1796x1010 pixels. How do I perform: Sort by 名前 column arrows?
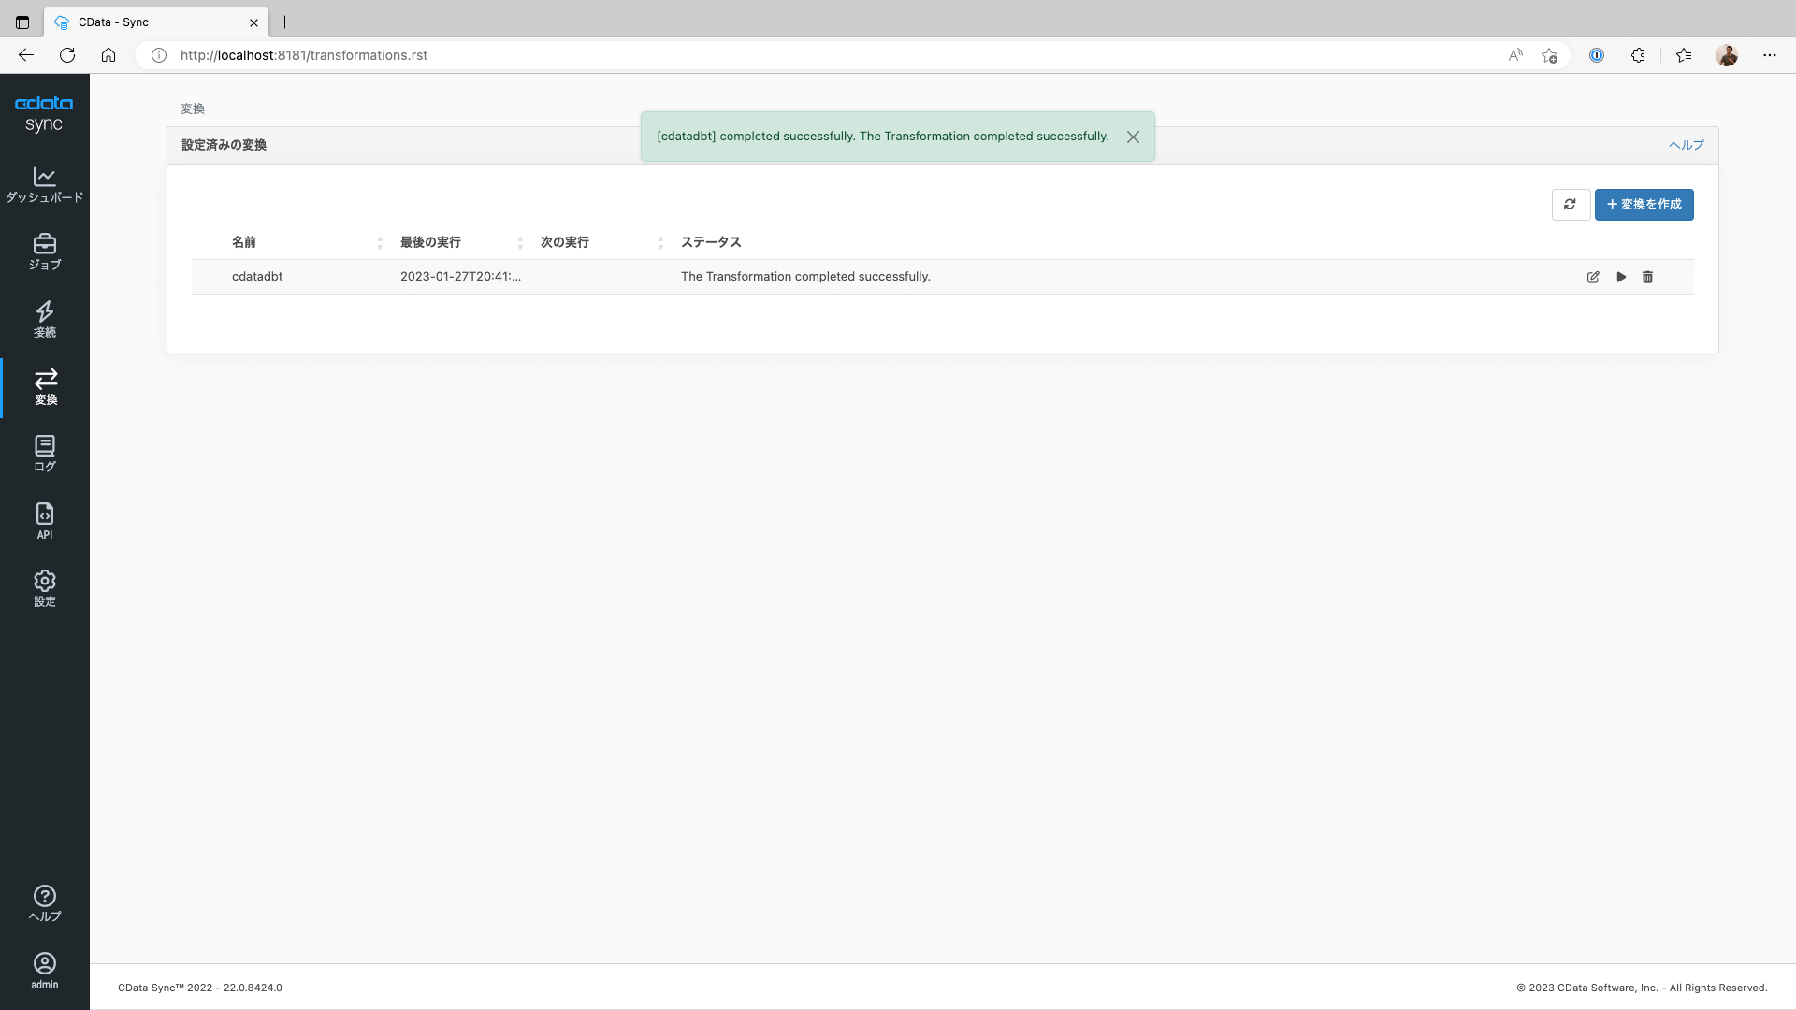[x=380, y=243]
